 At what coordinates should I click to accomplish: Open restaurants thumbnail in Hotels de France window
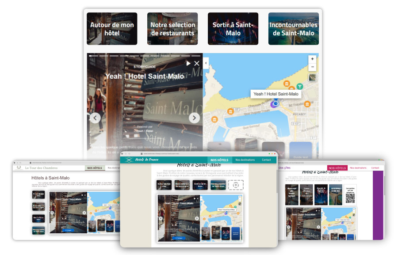(182, 185)
